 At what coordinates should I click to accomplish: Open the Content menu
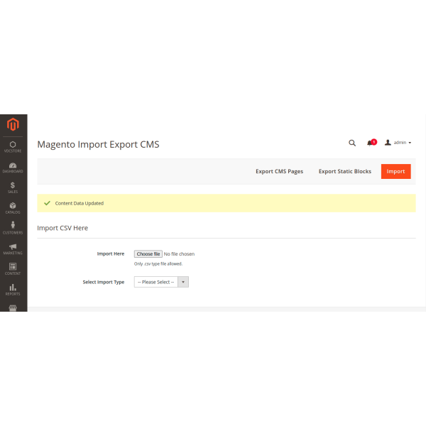pos(13,269)
